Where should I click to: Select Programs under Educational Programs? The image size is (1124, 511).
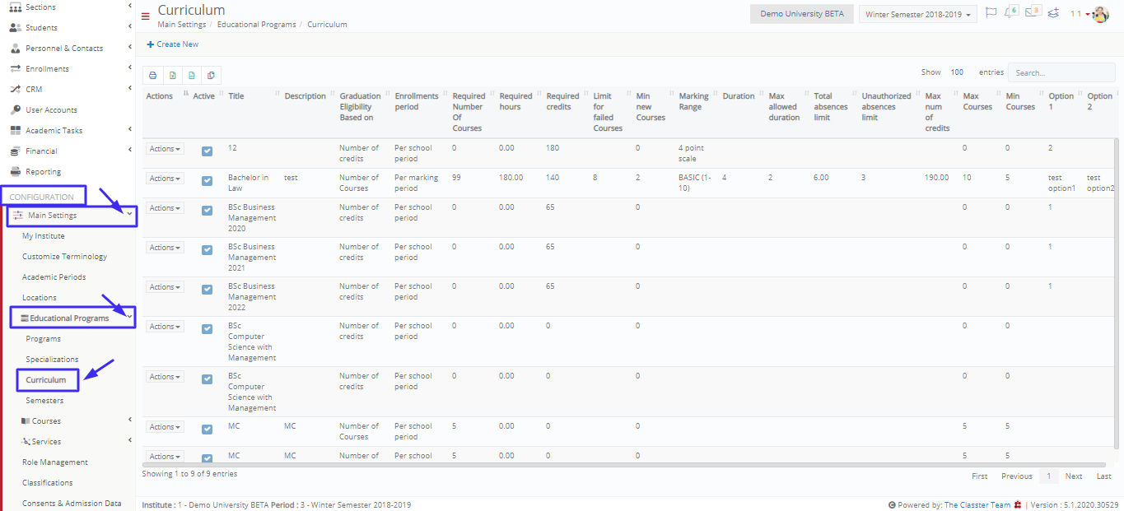(43, 339)
